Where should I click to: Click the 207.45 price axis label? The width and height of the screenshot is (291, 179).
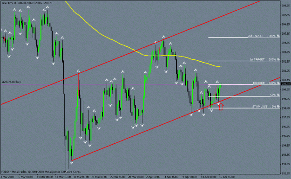tap(285, 15)
